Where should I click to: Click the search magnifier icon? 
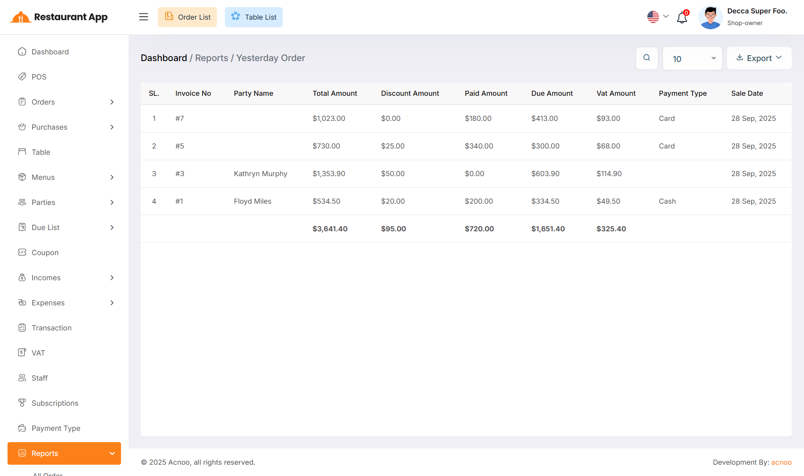pyautogui.click(x=647, y=58)
